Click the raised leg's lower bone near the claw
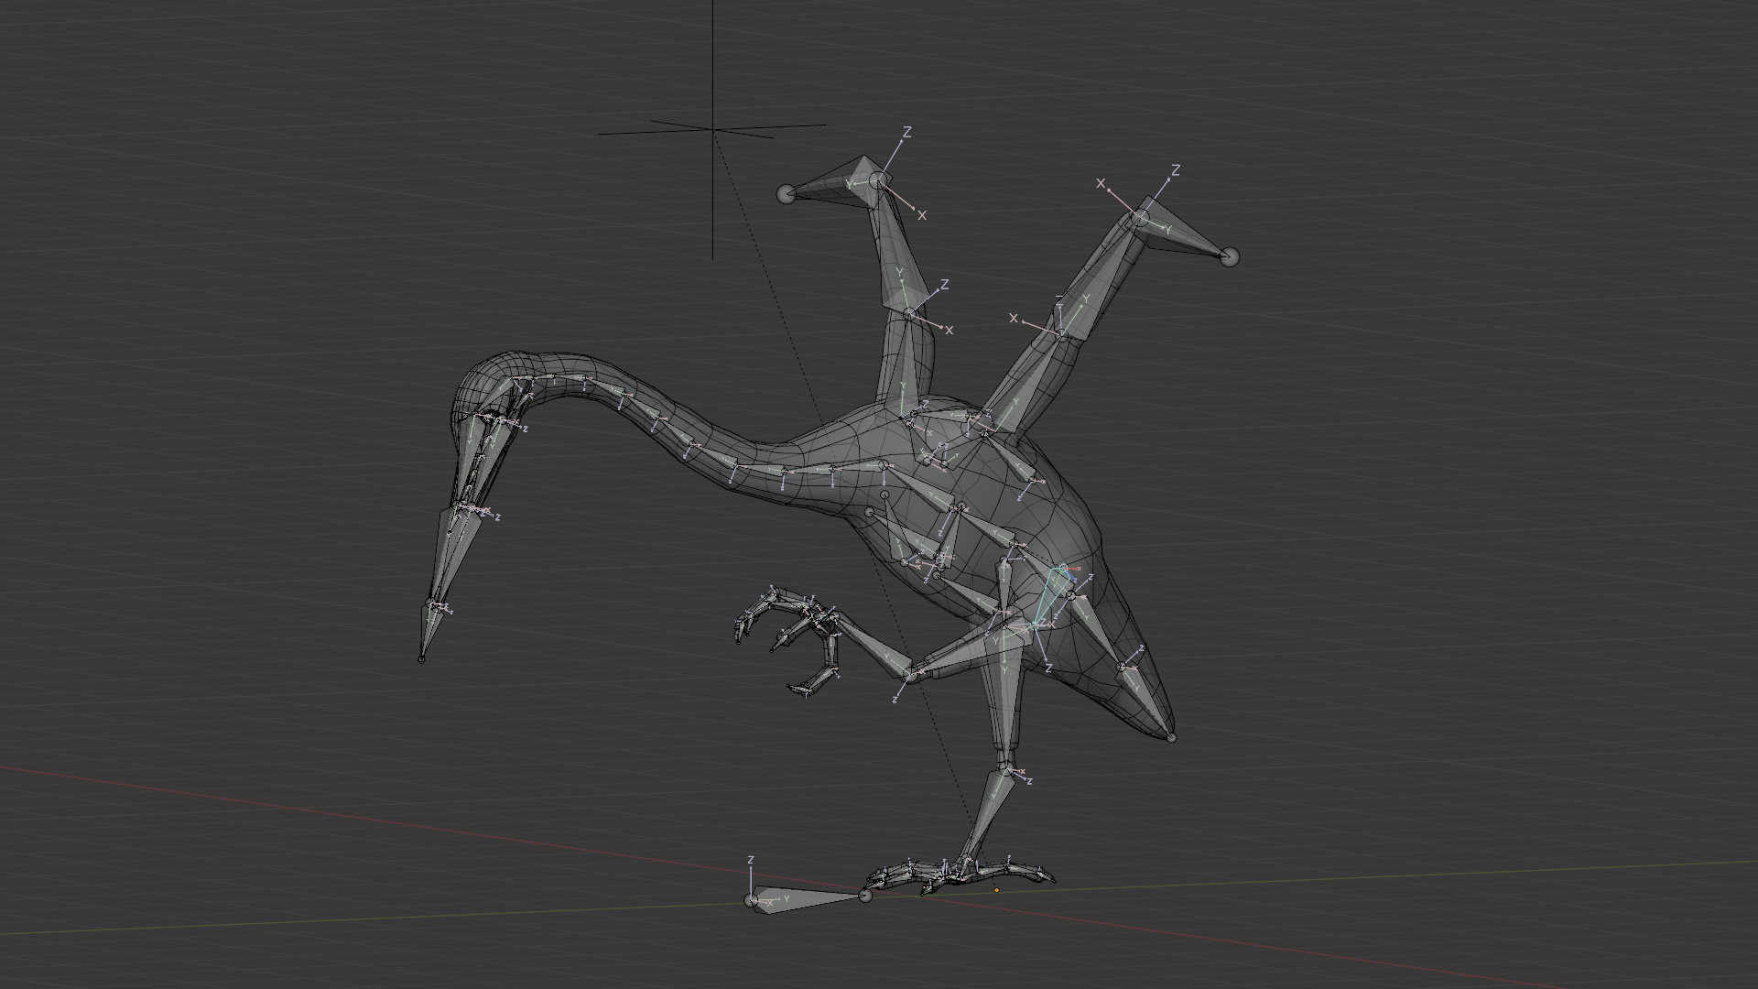Screen dimensions: 1758x989 [x=870, y=641]
